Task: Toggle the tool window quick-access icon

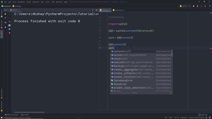Action: tap(2, 118)
